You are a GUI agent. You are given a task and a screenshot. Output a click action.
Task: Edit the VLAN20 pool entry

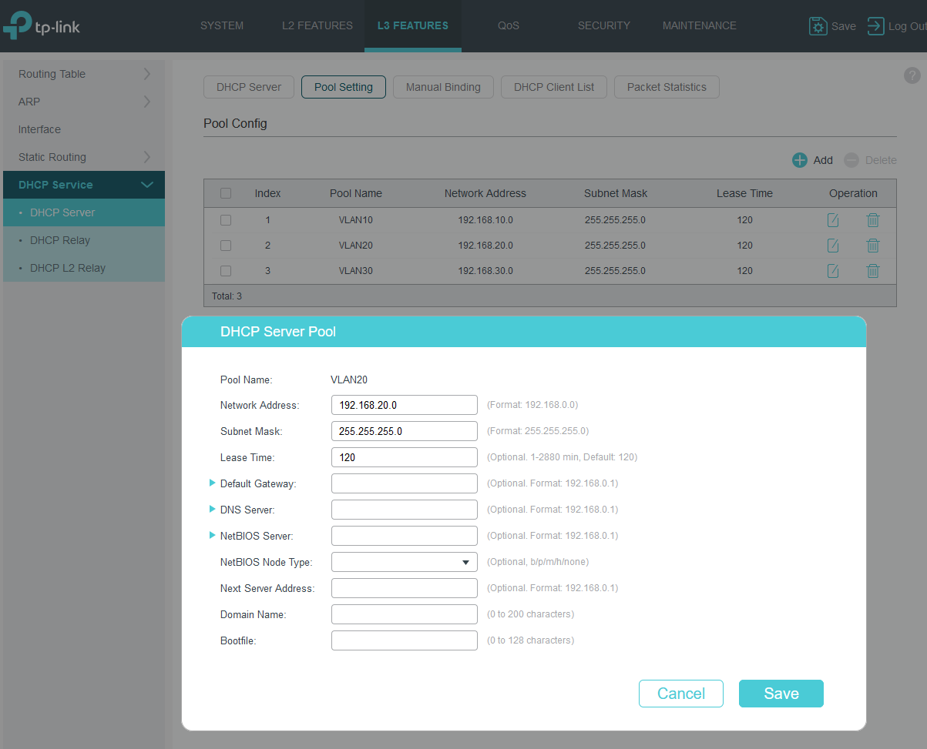(833, 246)
